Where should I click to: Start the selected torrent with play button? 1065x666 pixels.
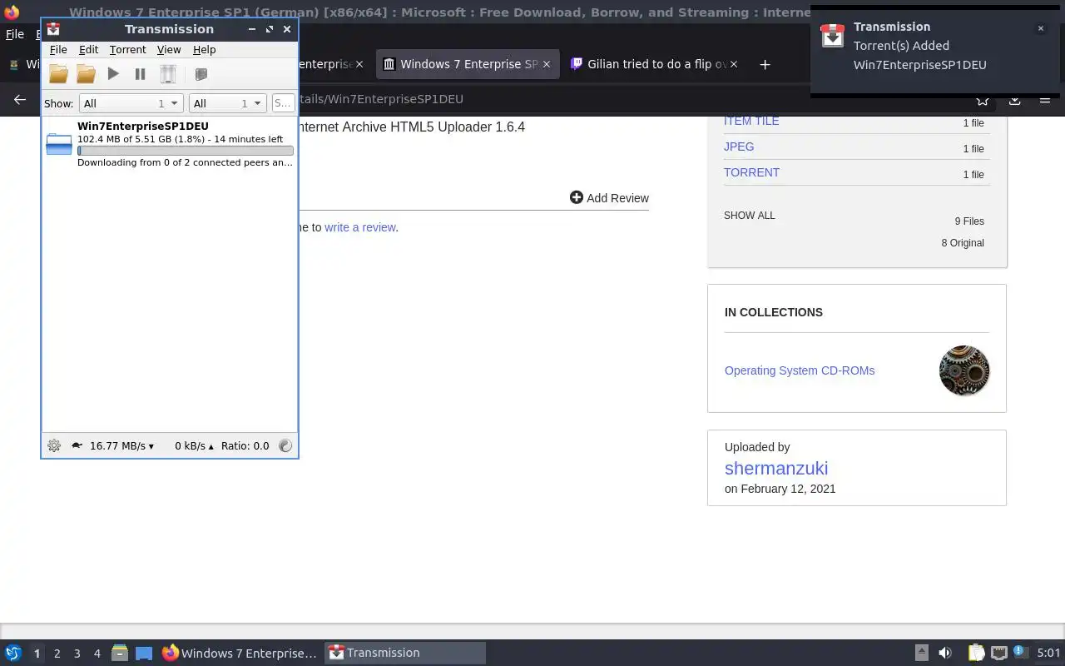pyautogui.click(x=113, y=74)
